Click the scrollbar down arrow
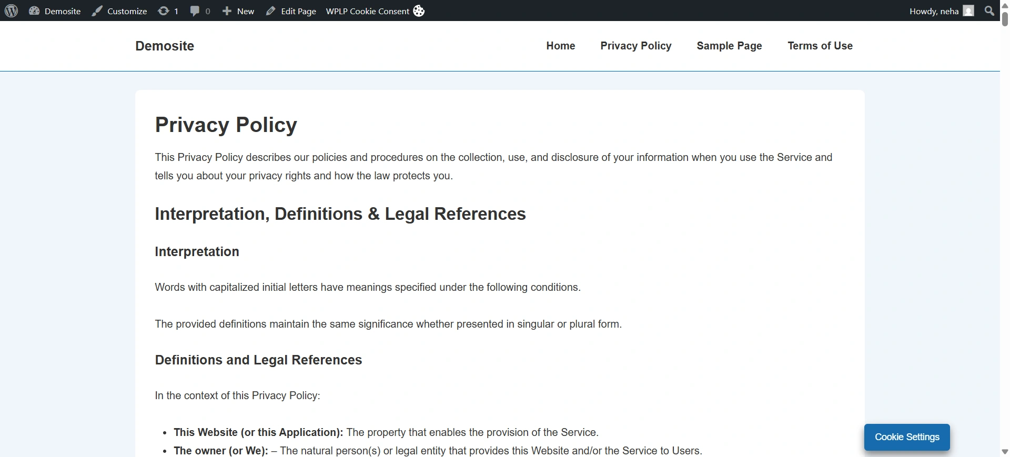The width and height of the screenshot is (1010, 457). [x=1005, y=452]
